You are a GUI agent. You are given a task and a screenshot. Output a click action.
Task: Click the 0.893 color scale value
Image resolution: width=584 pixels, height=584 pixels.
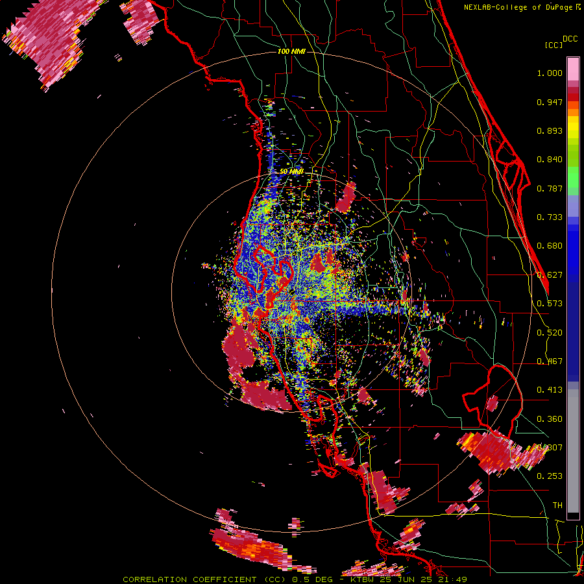(x=550, y=130)
